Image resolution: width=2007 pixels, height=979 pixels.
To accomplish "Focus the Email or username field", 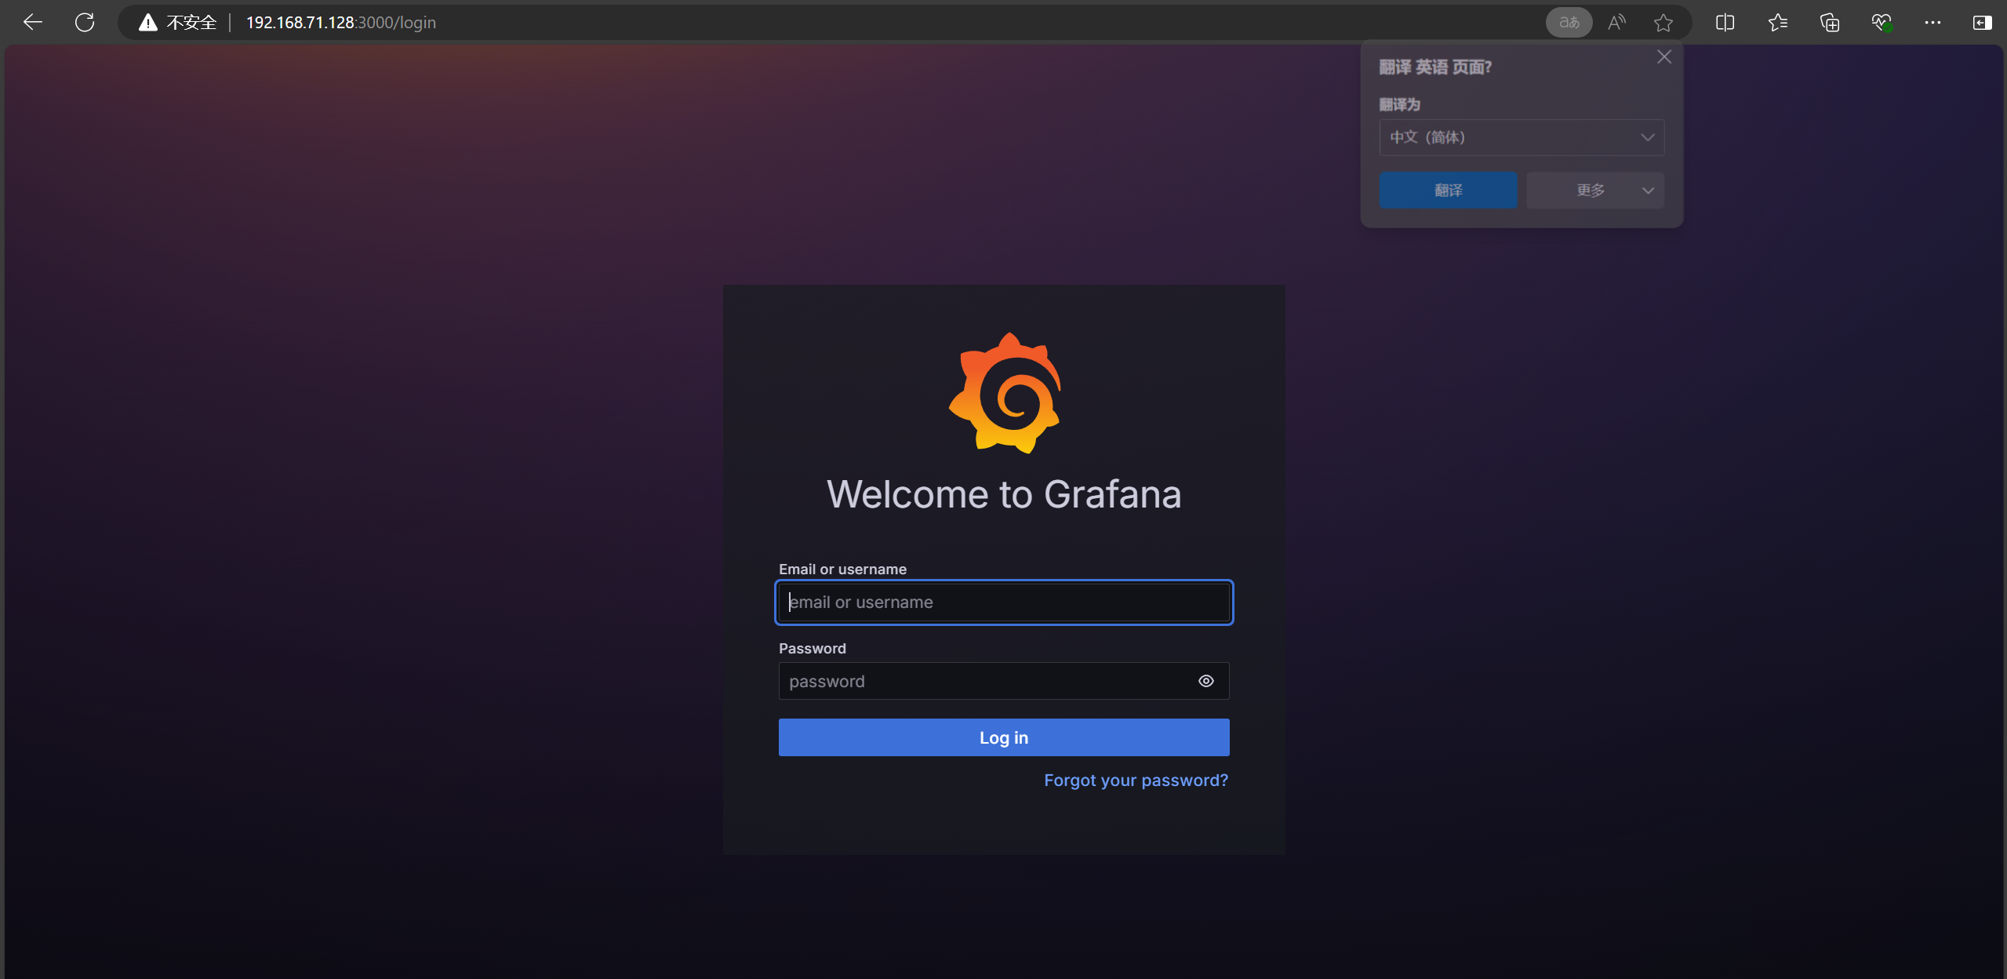I will click(1004, 602).
